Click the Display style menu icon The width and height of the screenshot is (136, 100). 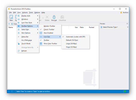click(x=19, y=16)
